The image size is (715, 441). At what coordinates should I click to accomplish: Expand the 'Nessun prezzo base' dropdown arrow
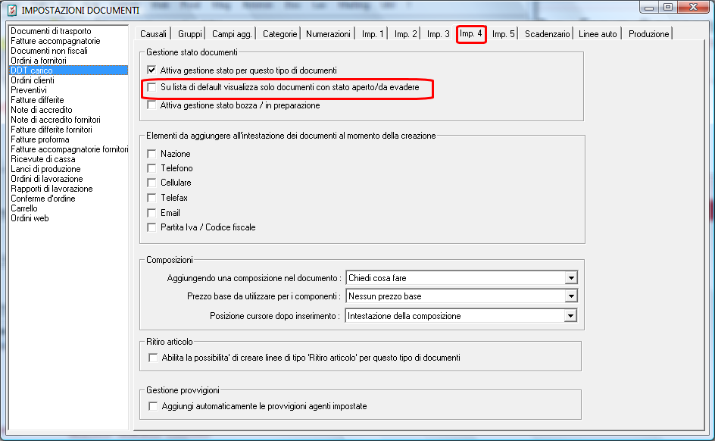pyautogui.click(x=571, y=296)
